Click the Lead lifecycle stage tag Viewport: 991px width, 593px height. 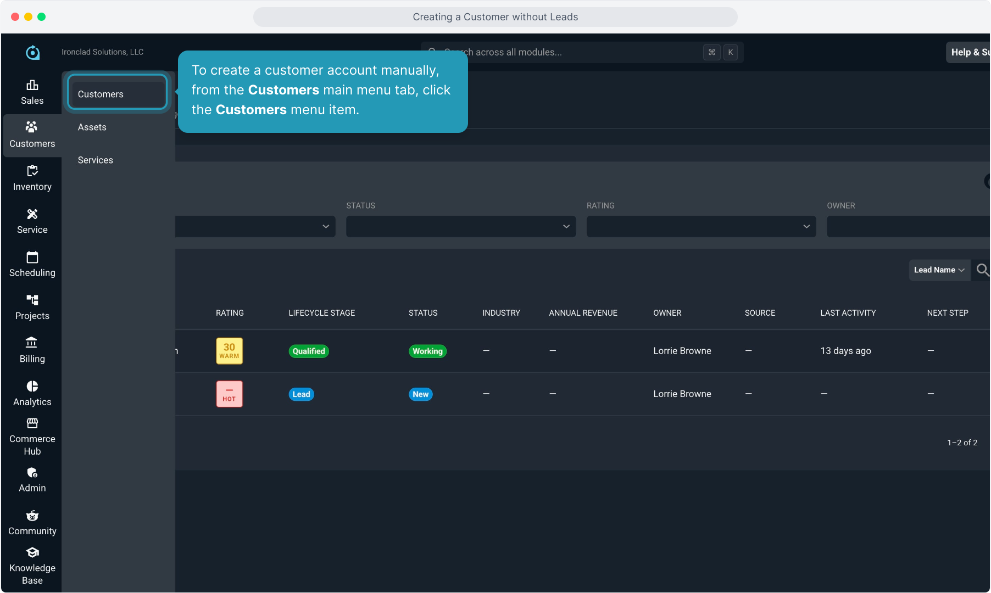[x=301, y=394]
